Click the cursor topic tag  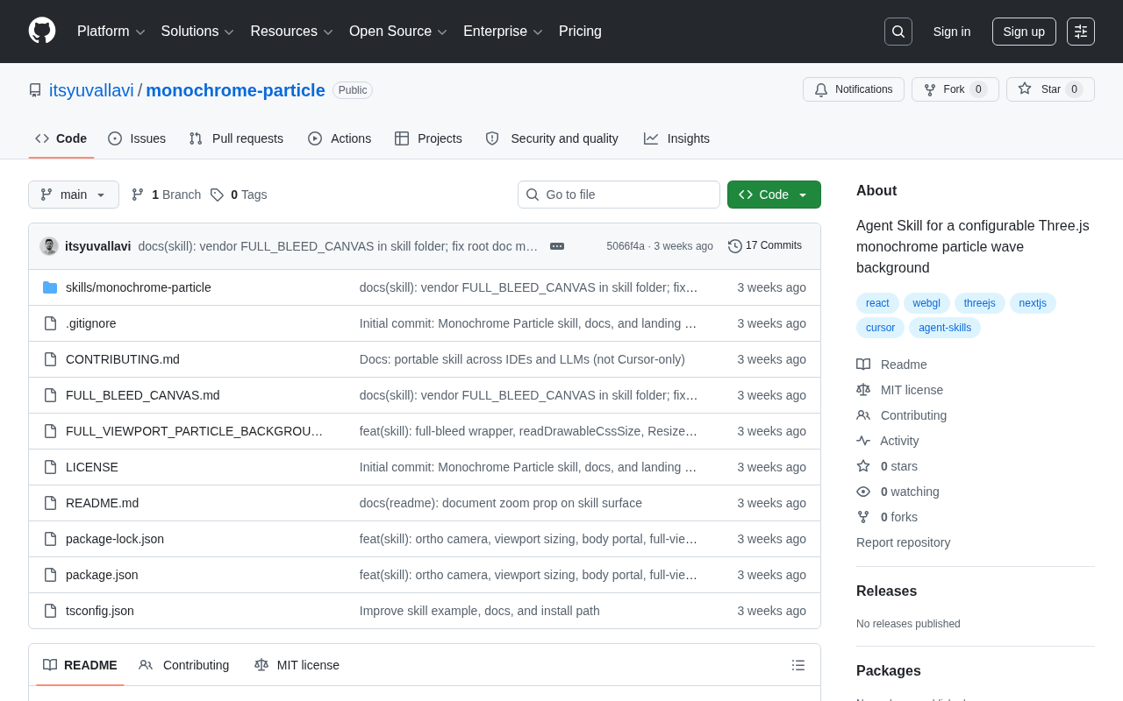pyautogui.click(x=880, y=328)
